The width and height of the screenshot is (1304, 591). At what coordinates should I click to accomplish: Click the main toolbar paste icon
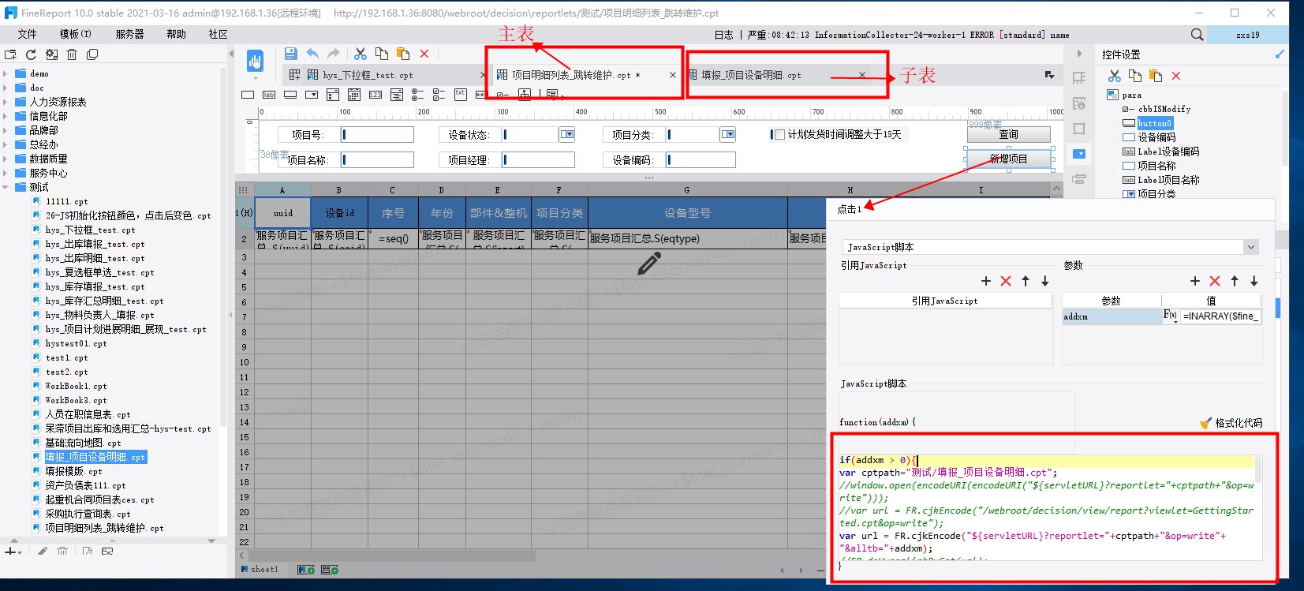(403, 54)
